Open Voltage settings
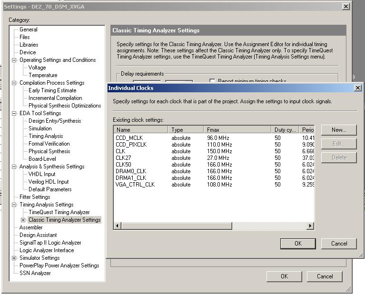The image size is (365, 295). pyautogui.click(x=37, y=68)
